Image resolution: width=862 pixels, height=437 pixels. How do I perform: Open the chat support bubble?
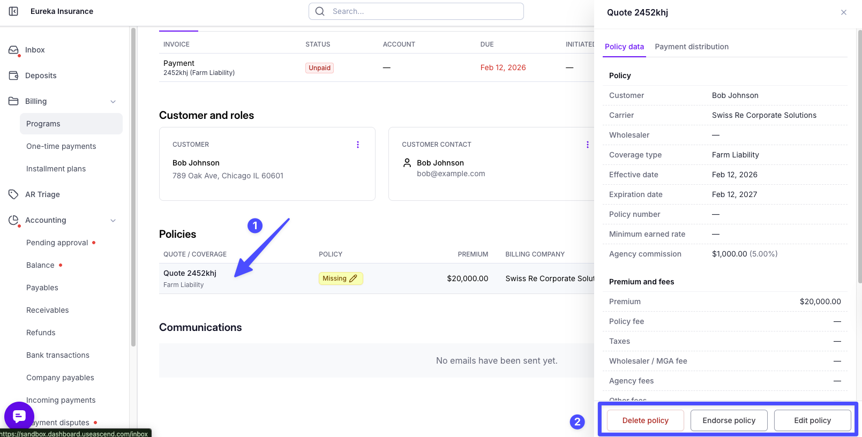click(x=19, y=416)
